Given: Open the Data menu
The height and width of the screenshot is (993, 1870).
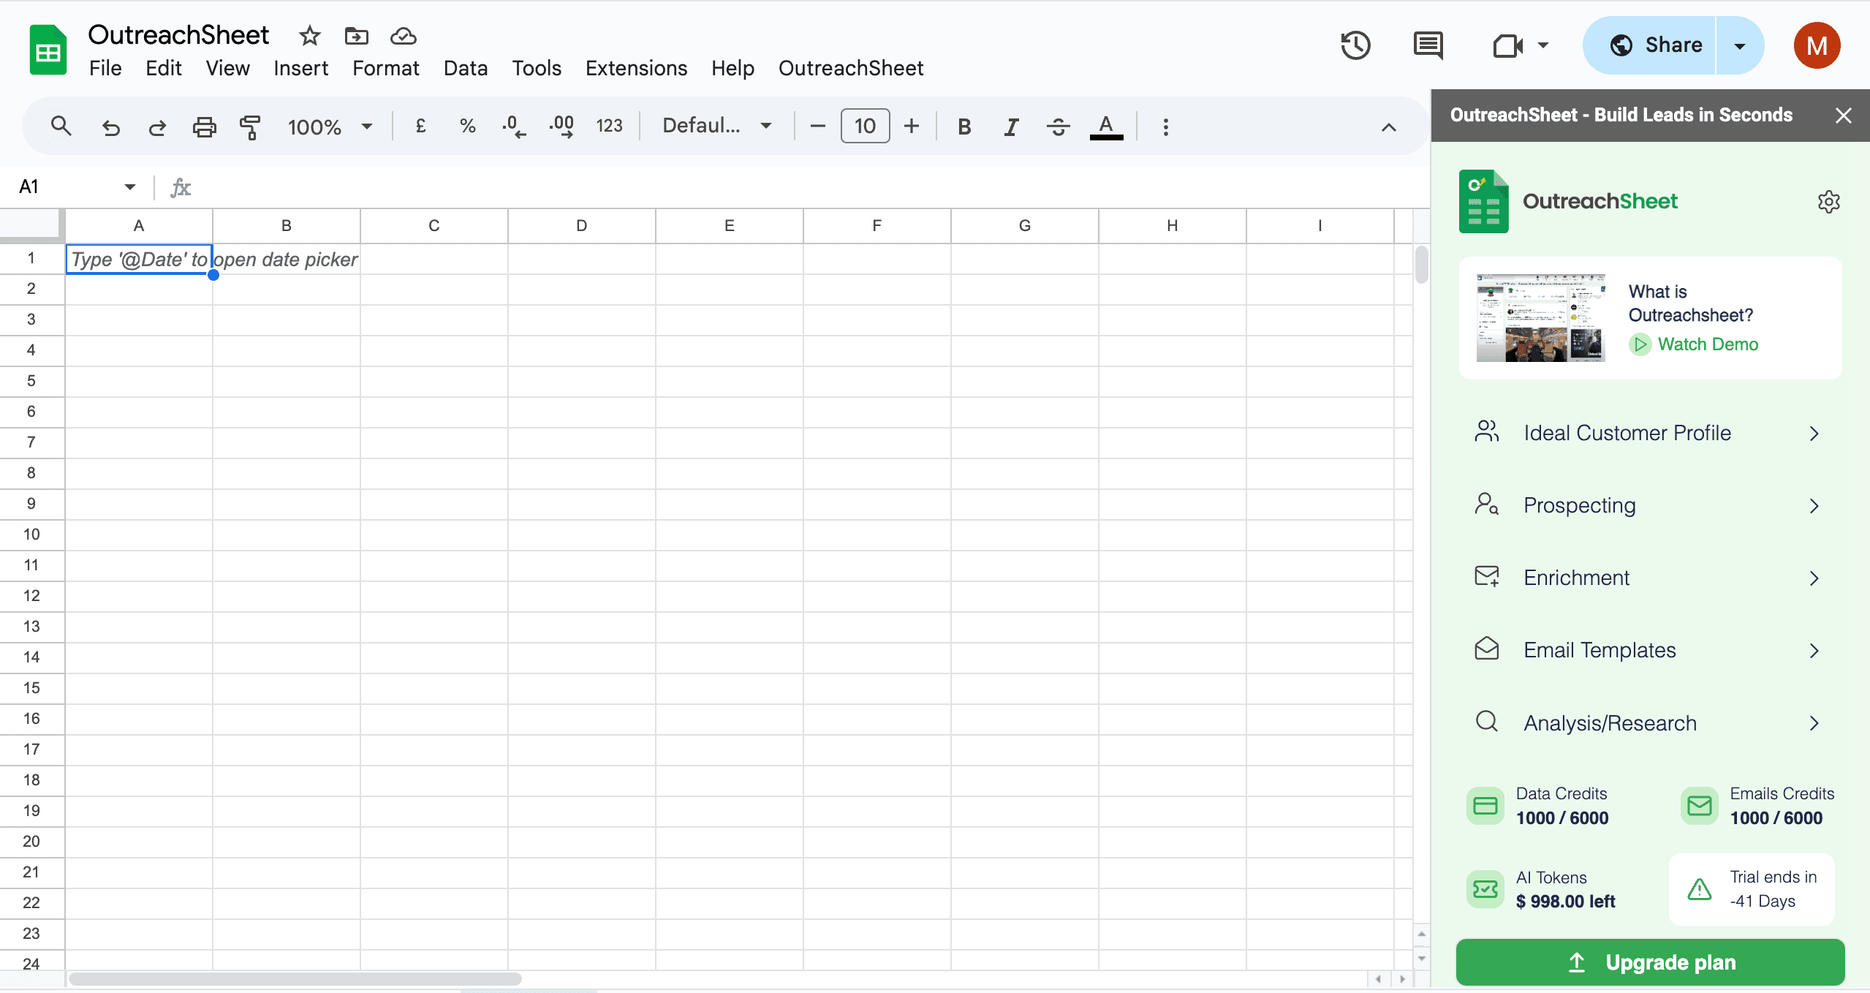Looking at the screenshot, I should [x=465, y=68].
